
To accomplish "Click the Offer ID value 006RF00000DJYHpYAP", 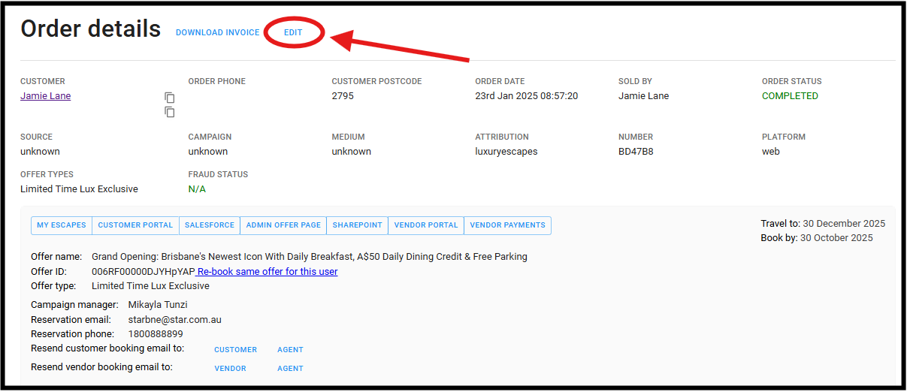I will coord(143,272).
